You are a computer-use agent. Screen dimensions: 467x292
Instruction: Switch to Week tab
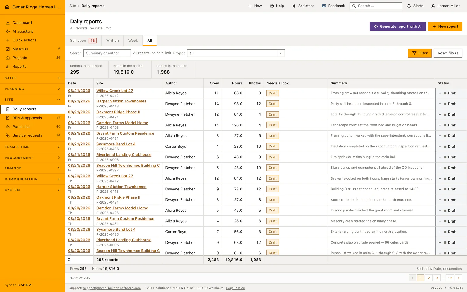click(133, 41)
